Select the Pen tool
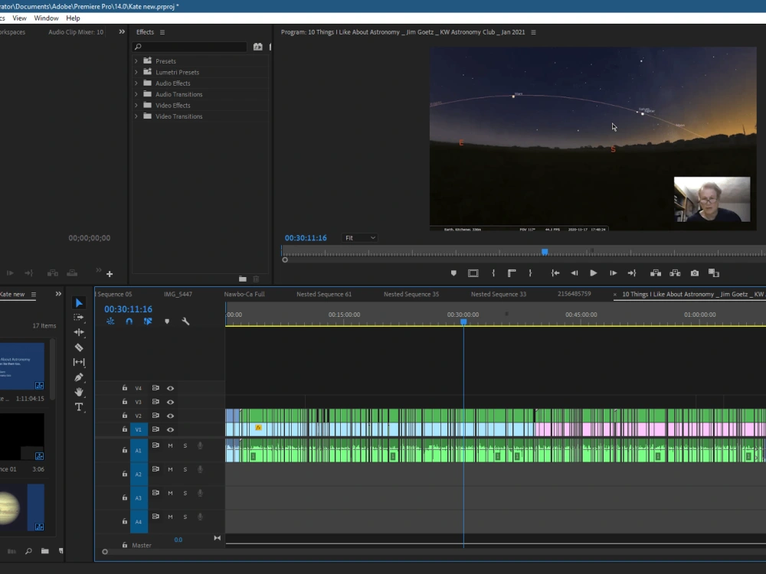 (x=79, y=377)
